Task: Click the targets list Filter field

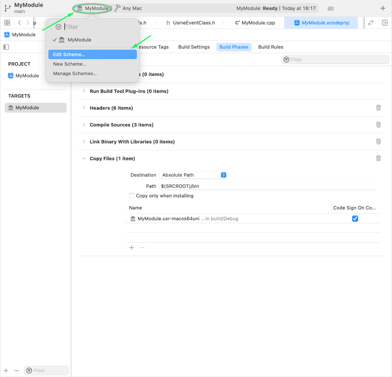Action: 46,371
